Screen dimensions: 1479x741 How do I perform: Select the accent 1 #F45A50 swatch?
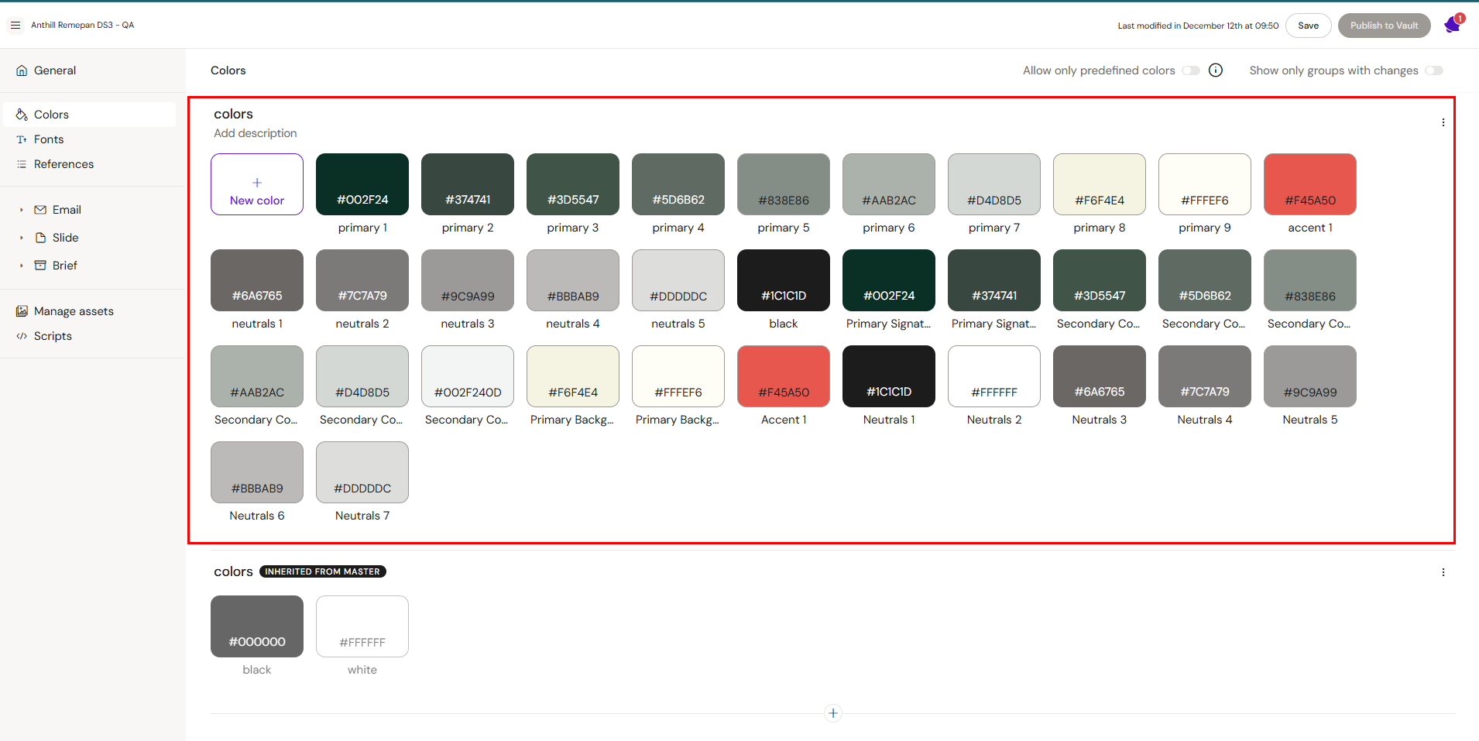coord(1309,184)
